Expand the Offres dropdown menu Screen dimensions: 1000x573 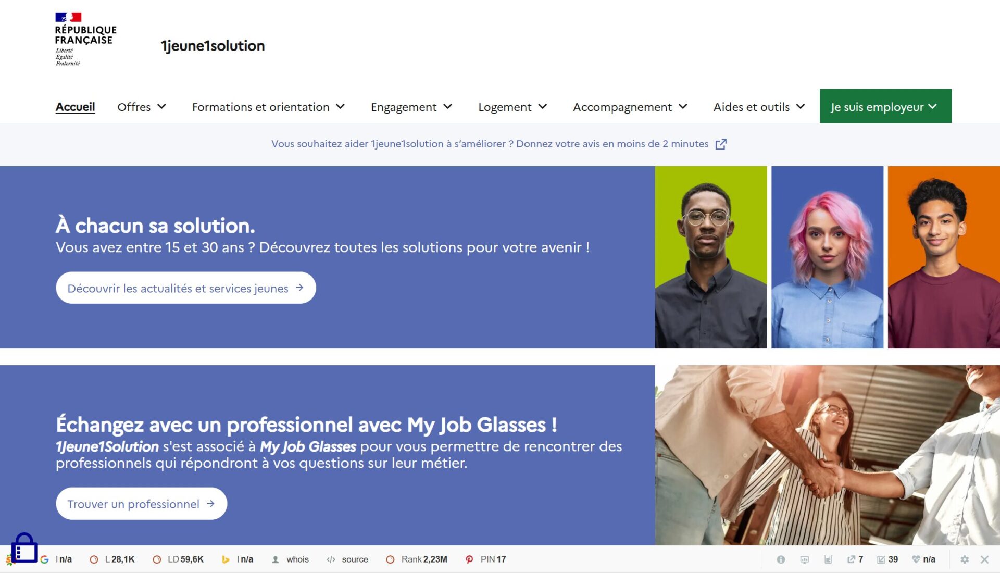click(x=141, y=107)
